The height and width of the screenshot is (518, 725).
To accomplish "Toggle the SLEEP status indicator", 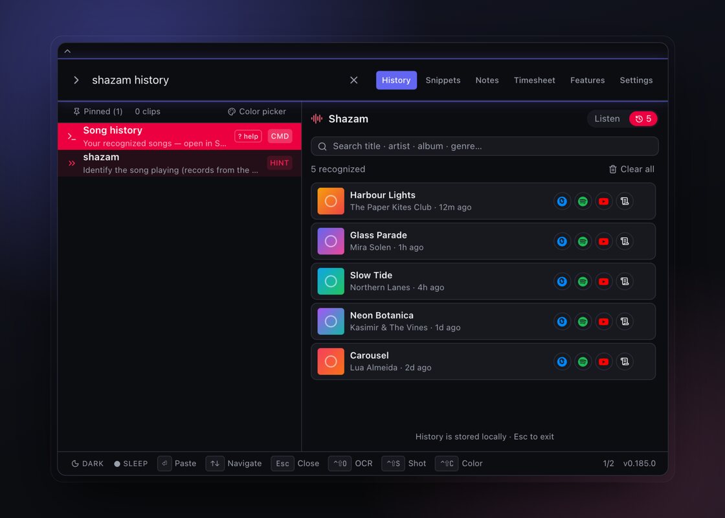I will (131, 464).
